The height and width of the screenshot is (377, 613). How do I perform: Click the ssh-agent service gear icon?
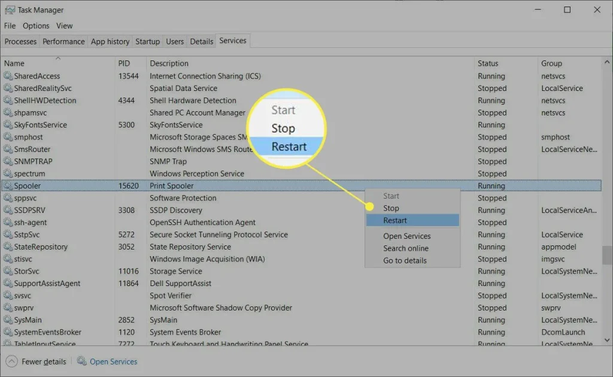click(8, 222)
